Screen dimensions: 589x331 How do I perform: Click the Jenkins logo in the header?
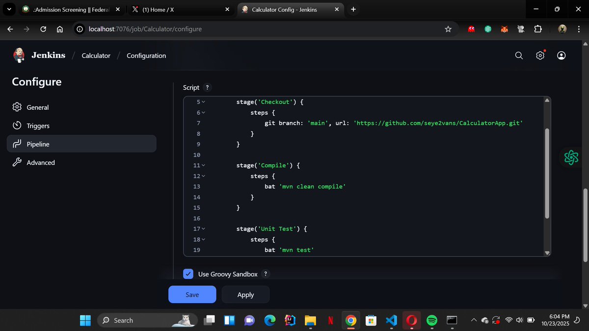point(19,55)
